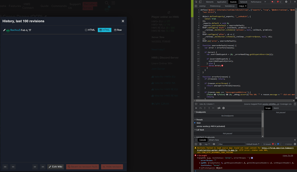Go to previous revision button

pos(13,167)
